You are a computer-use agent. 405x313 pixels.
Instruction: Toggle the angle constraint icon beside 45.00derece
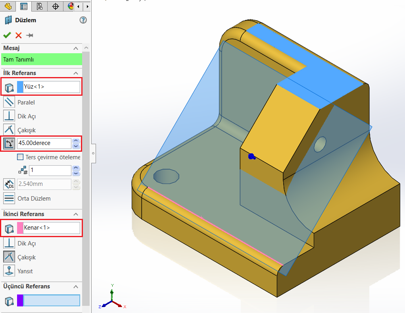point(9,143)
